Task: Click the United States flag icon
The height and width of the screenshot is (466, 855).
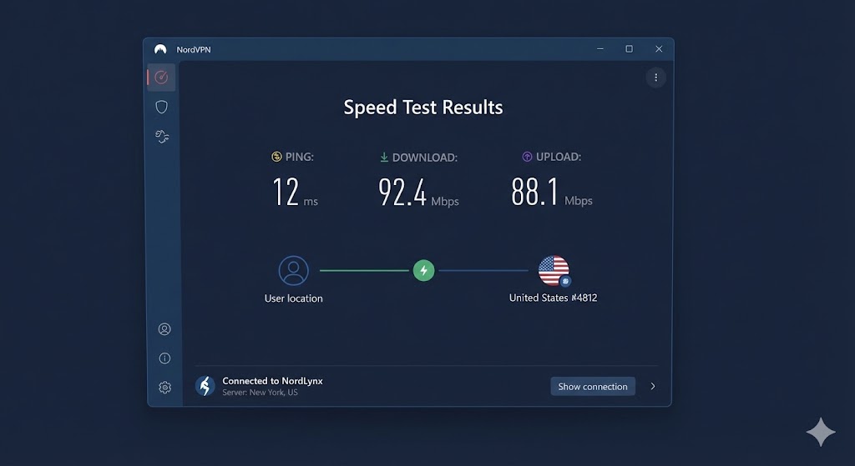Action: (554, 271)
